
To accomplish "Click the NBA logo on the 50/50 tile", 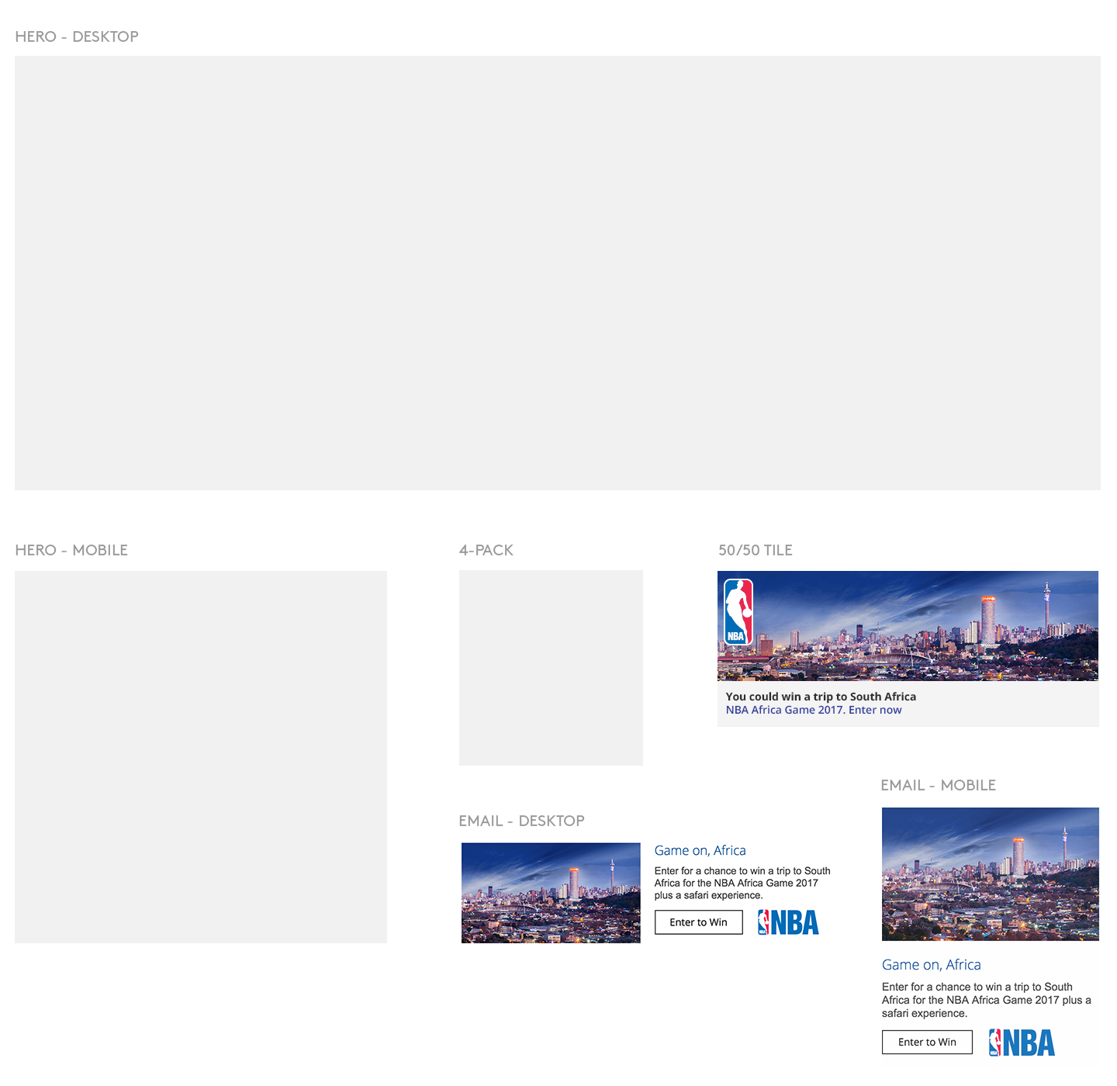I will pyautogui.click(x=738, y=612).
